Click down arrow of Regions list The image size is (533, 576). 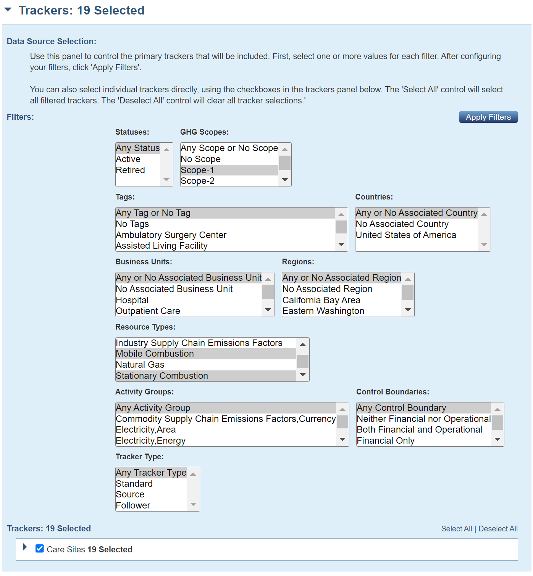pos(408,310)
